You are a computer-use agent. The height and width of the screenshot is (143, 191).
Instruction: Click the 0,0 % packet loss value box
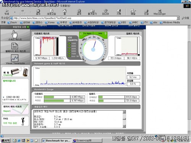coord(133,84)
